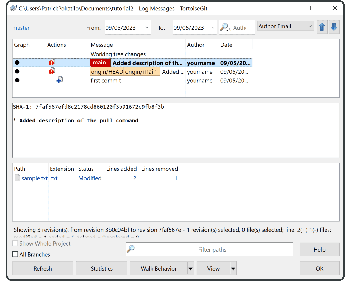Viewport: 352px width, 281px height.
Task: Click the master branch link
Action: 21,27
